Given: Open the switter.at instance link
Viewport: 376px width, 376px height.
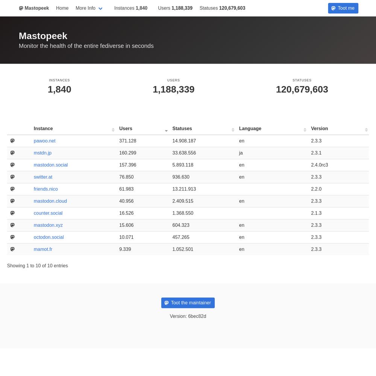Looking at the screenshot, I should [43, 177].
